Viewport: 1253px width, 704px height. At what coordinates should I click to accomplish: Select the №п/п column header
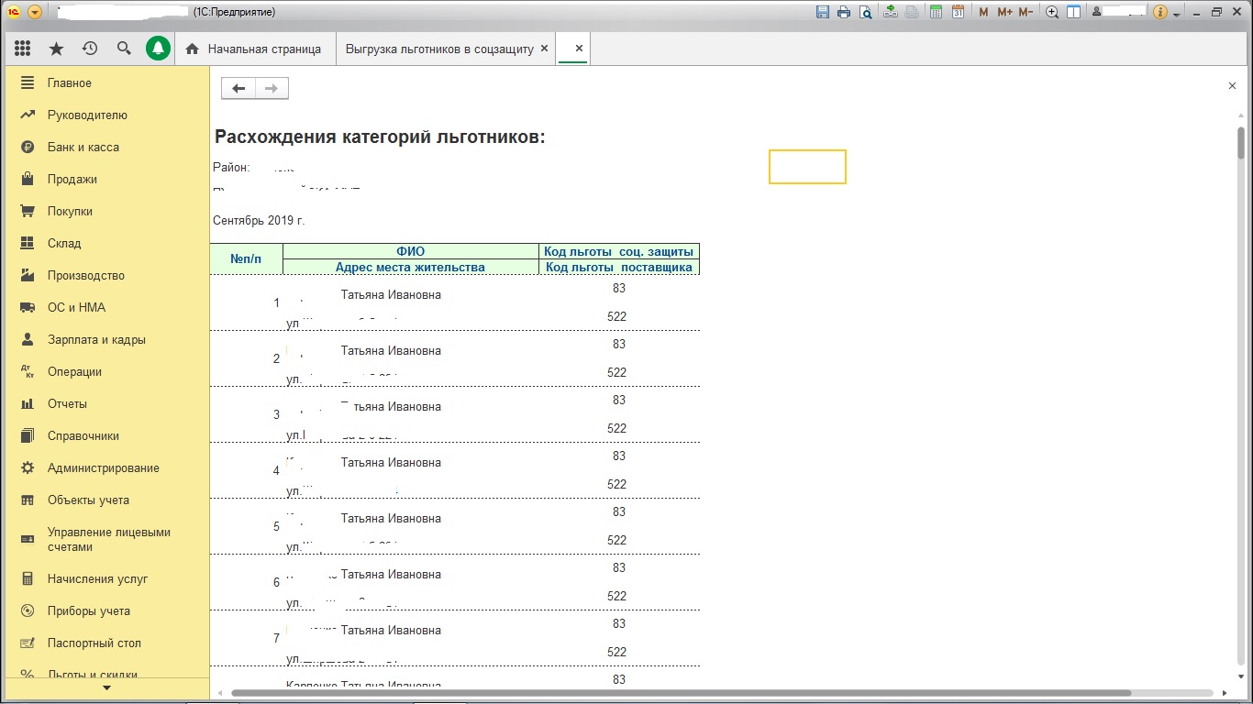click(x=246, y=259)
